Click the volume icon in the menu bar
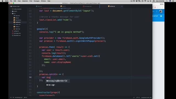176x99 pixels. [151, 1]
